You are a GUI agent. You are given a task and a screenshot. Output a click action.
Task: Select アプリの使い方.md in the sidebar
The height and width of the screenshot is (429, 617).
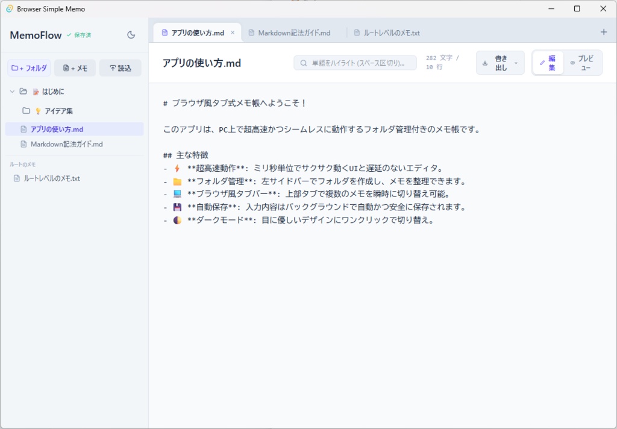click(74, 129)
